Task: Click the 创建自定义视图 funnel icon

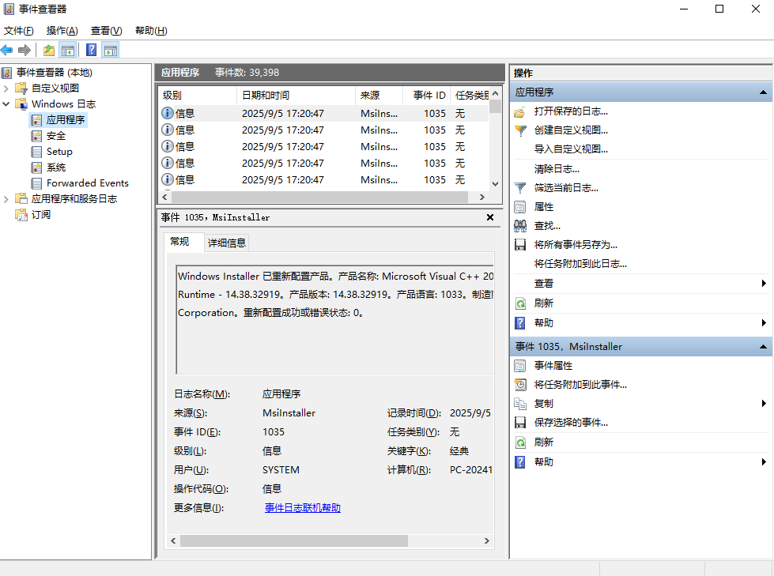Action: click(x=519, y=130)
